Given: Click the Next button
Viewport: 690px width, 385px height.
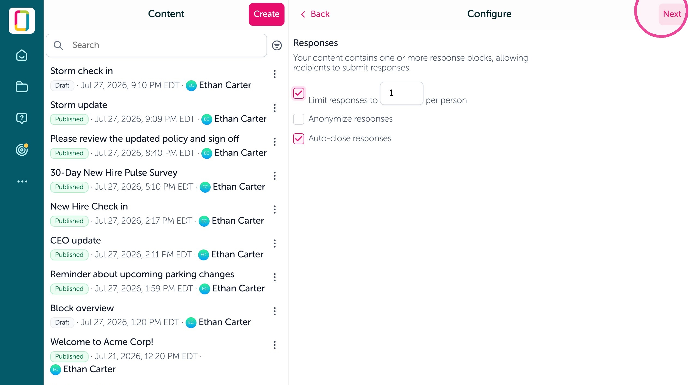Looking at the screenshot, I should click(x=672, y=14).
